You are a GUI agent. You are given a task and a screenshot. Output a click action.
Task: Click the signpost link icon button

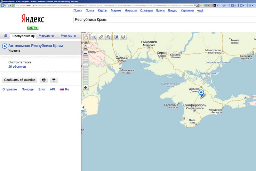click(x=54, y=80)
